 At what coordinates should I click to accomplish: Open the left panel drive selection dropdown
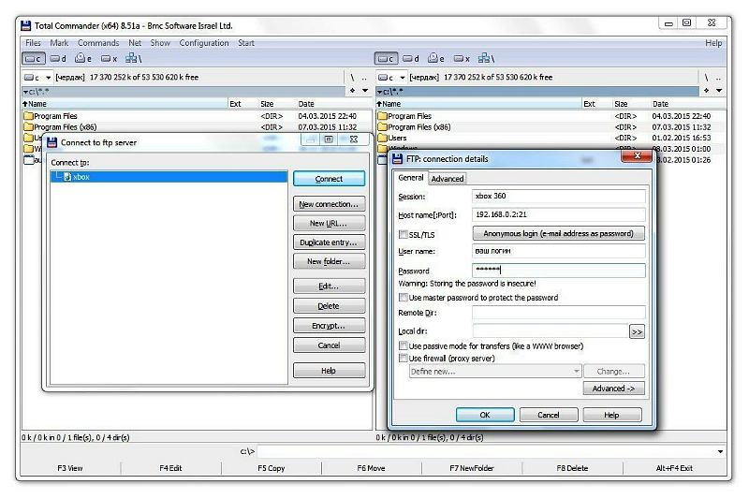point(37,78)
